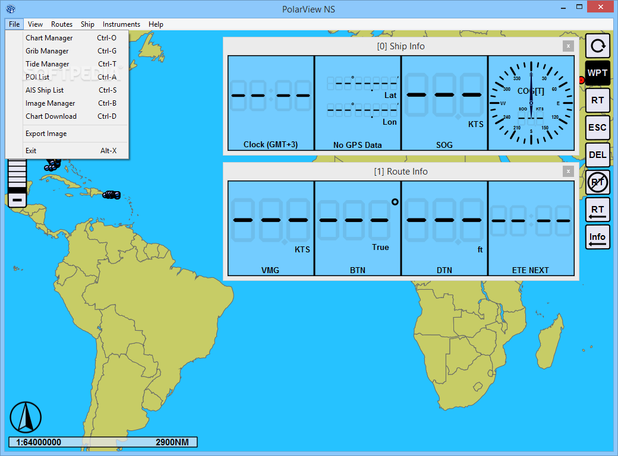
Task: Click the DTN distance instrument
Action: click(x=444, y=228)
